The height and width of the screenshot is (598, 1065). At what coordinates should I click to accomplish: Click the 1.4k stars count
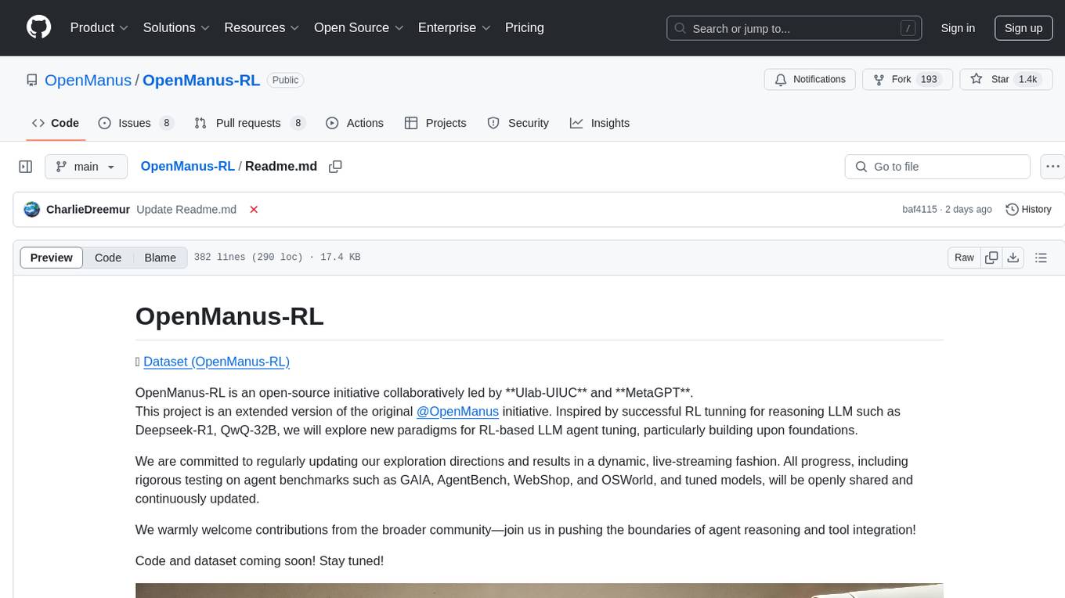[1027, 80]
